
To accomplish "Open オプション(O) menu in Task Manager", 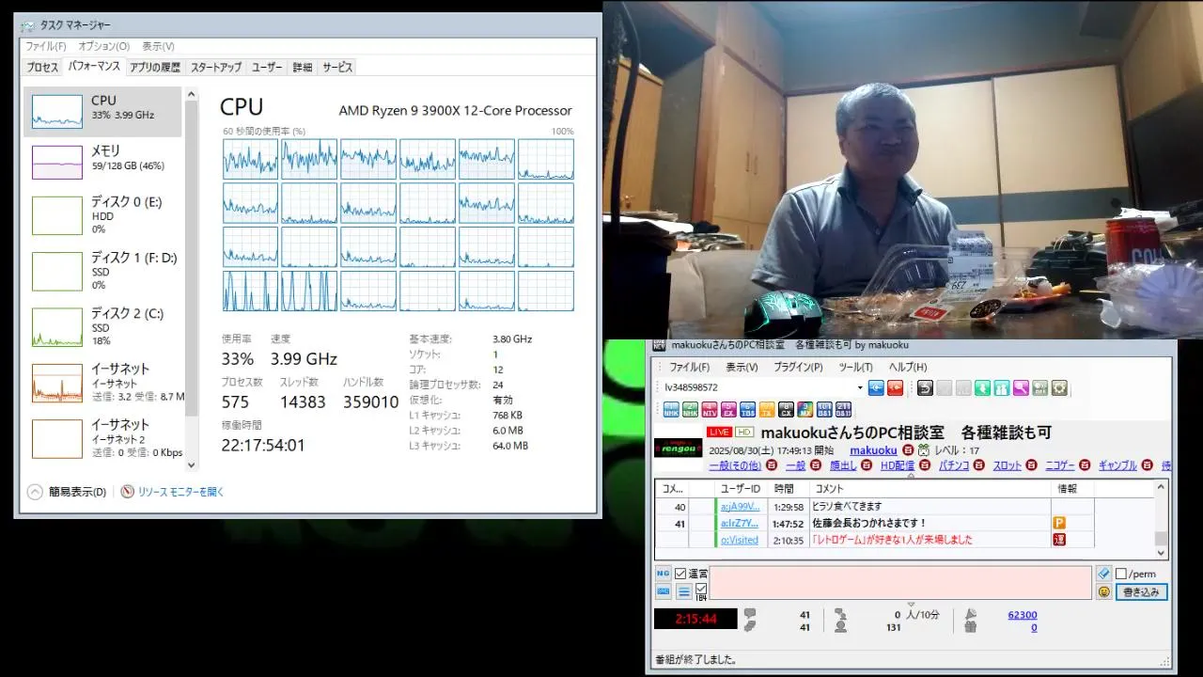I will (103, 46).
